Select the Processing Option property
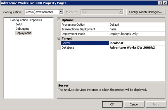The image size is (168, 110). click(85, 25)
